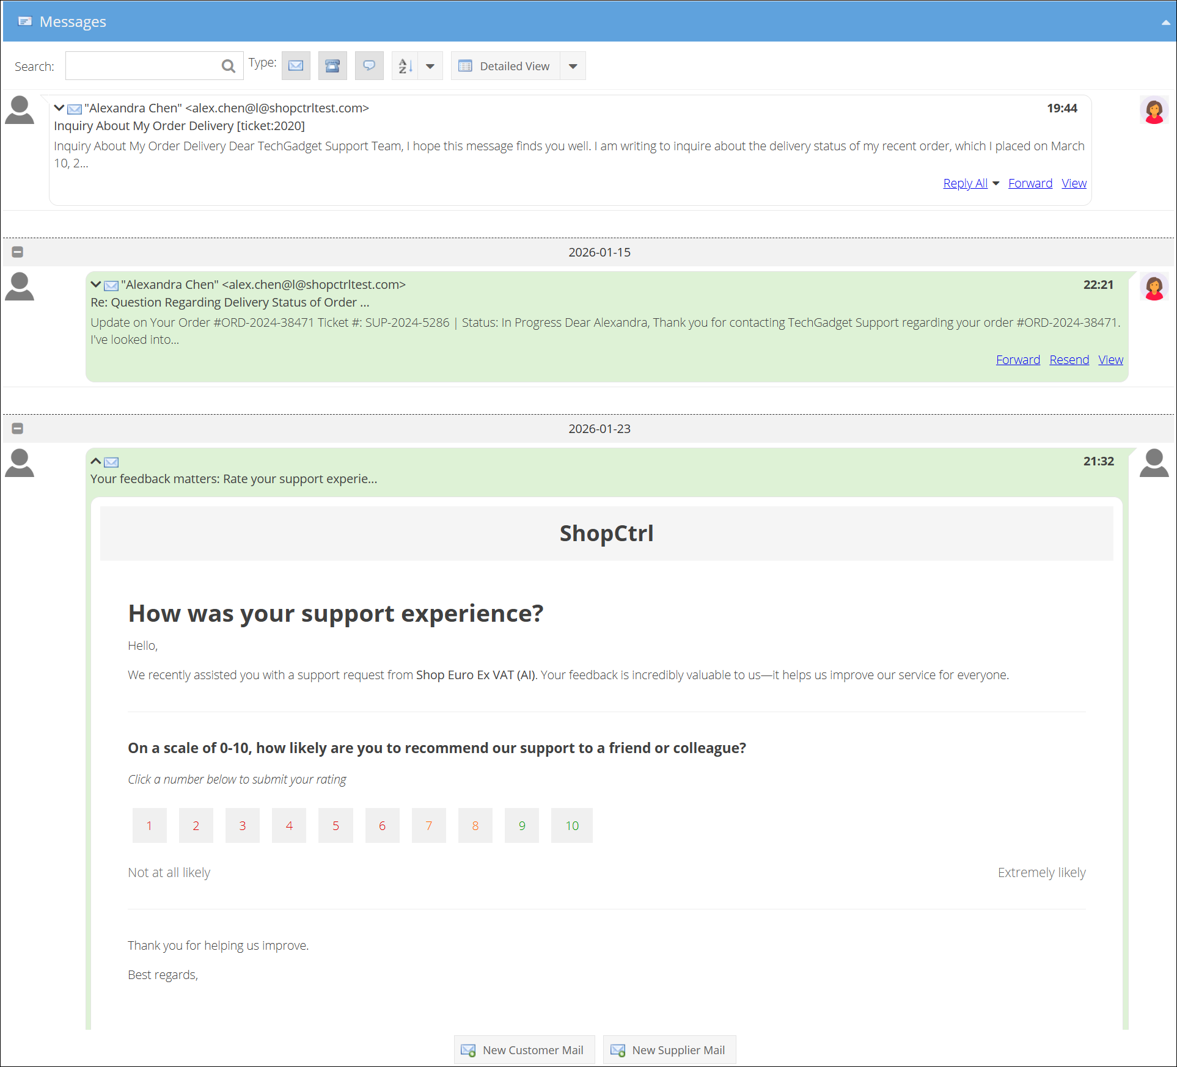Click Forward link on 19:44 message

1030,183
